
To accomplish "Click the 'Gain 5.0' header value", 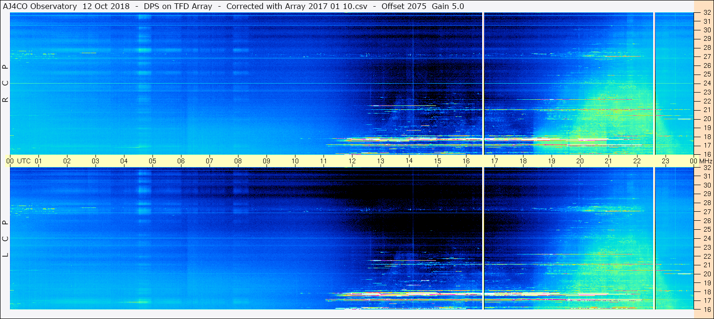I will coord(448,6).
